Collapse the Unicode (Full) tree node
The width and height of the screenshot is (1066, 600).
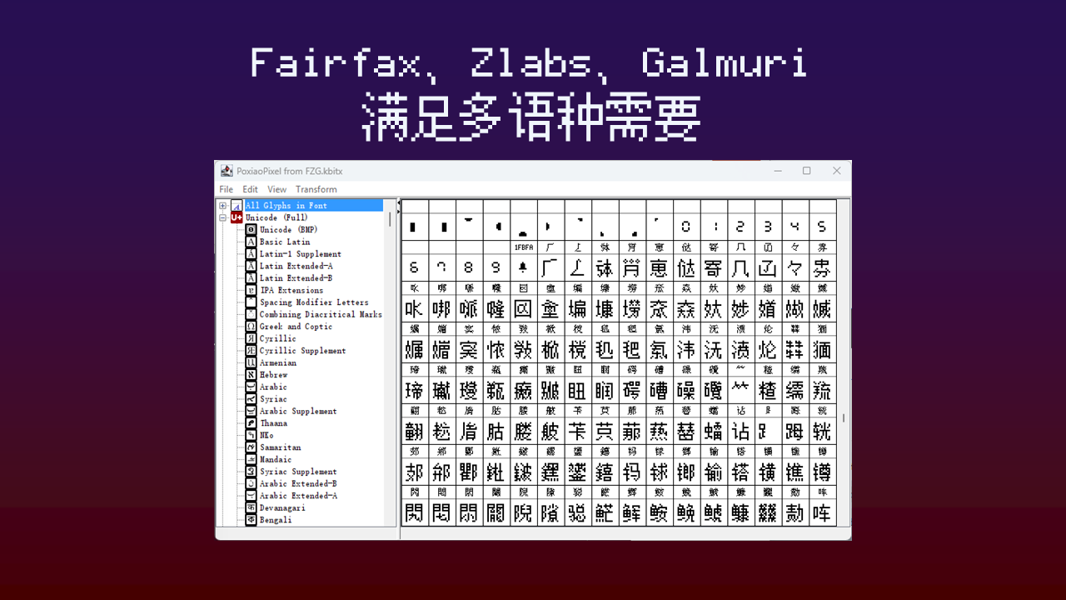pyautogui.click(x=223, y=217)
